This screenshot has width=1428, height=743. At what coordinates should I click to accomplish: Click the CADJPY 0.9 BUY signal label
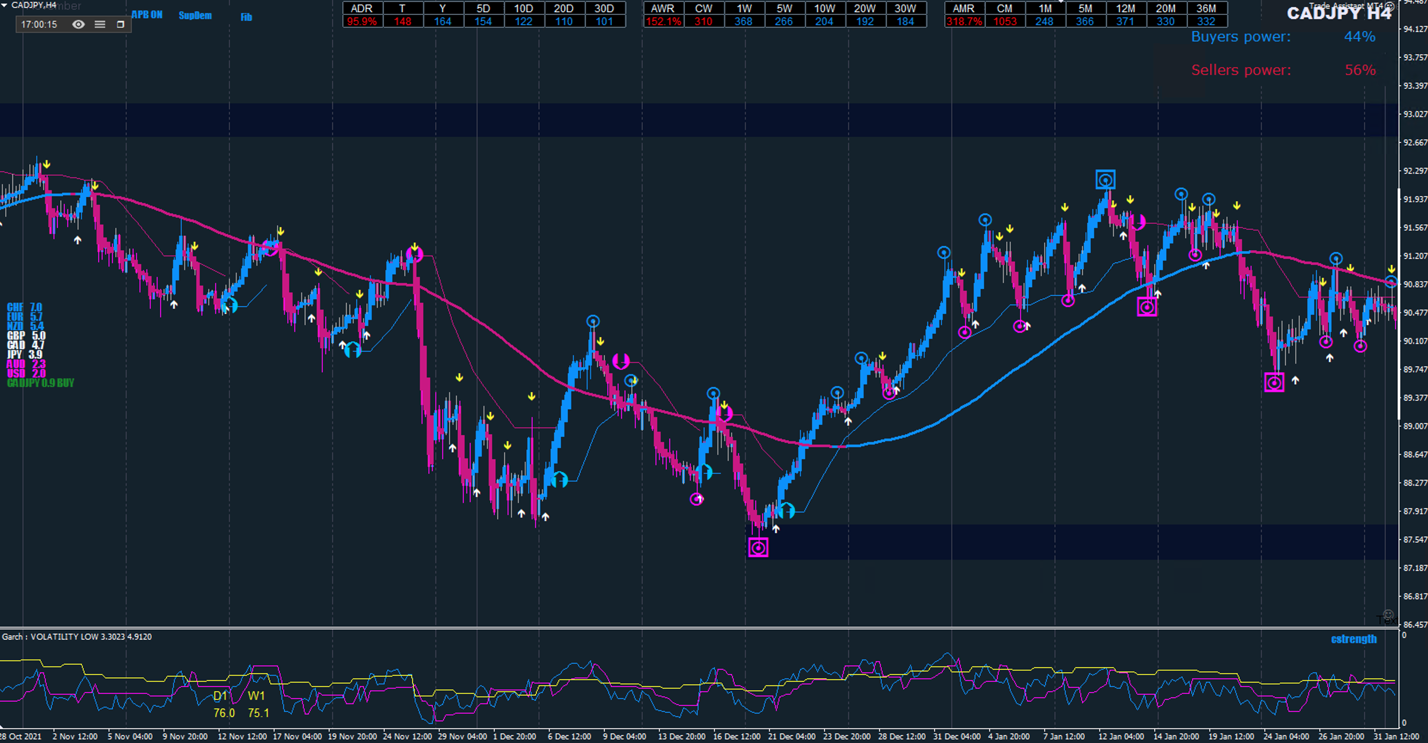[40, 383]
